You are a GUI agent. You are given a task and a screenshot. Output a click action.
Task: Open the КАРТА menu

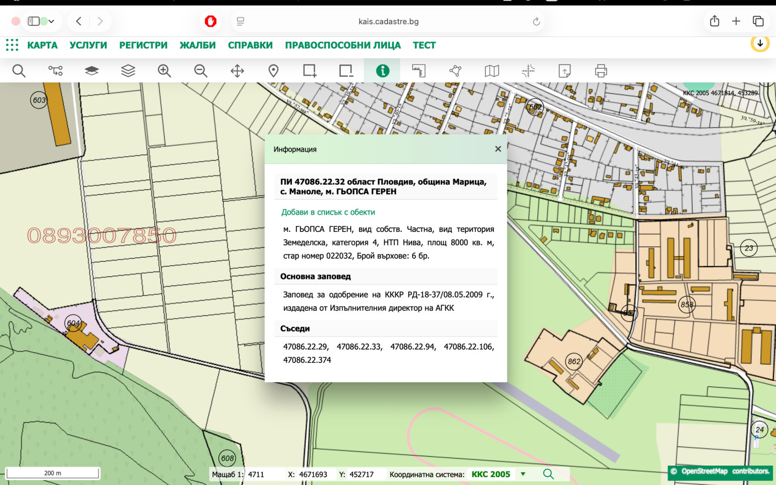coord(42,45)
